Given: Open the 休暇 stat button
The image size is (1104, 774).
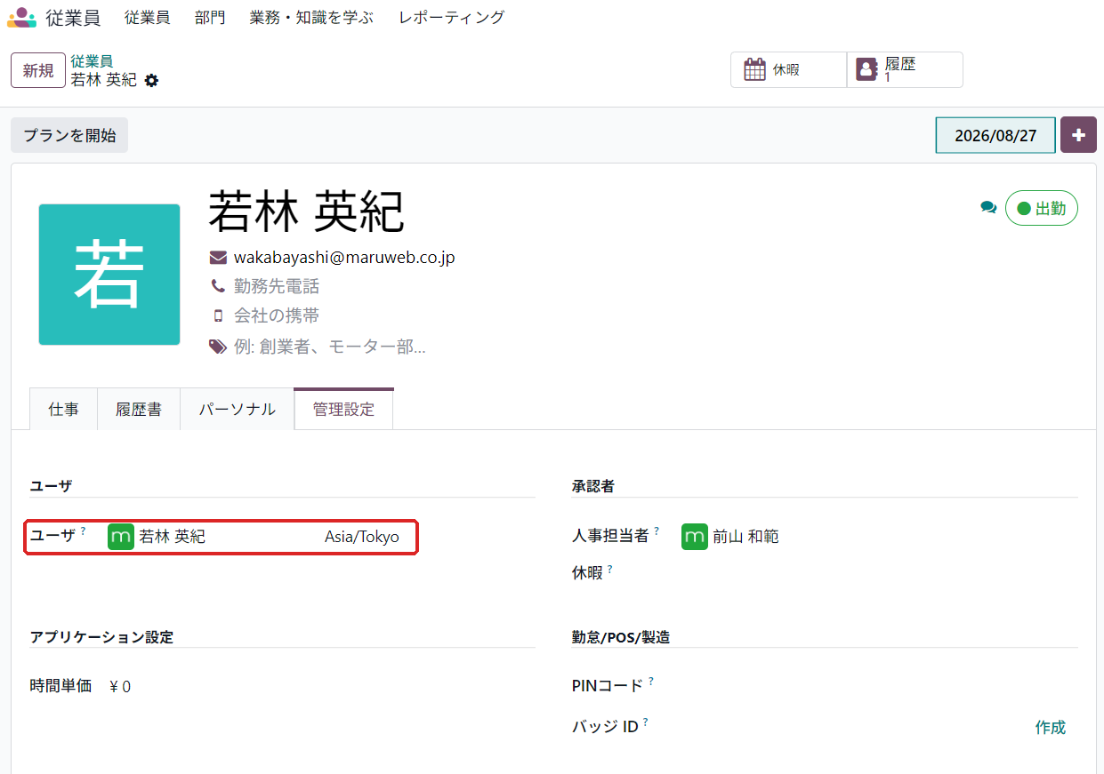Looking at the screenshot, I should coord(788,69).
